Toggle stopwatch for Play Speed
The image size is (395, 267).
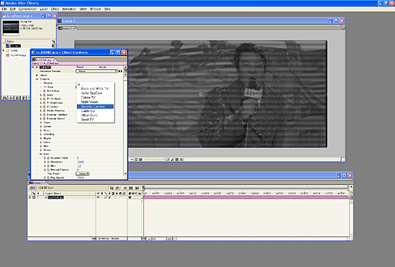click(48, 178)
